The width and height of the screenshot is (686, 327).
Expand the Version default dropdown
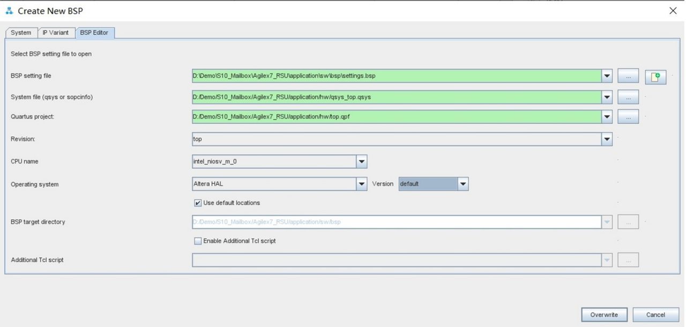click(463, 184)
